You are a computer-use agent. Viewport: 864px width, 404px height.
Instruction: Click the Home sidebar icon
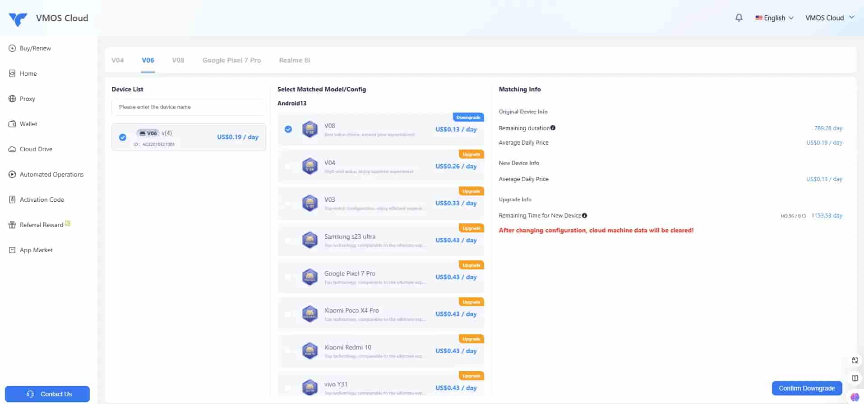[12, 73]
